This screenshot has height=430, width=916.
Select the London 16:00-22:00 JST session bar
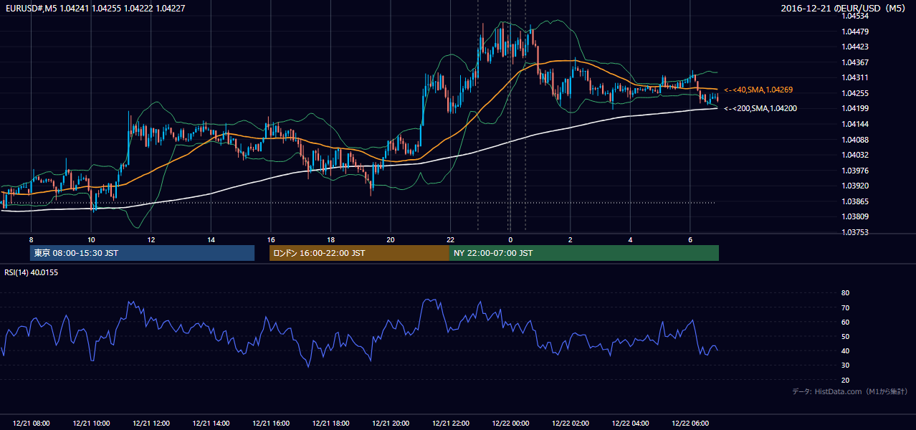coord(359,253)
